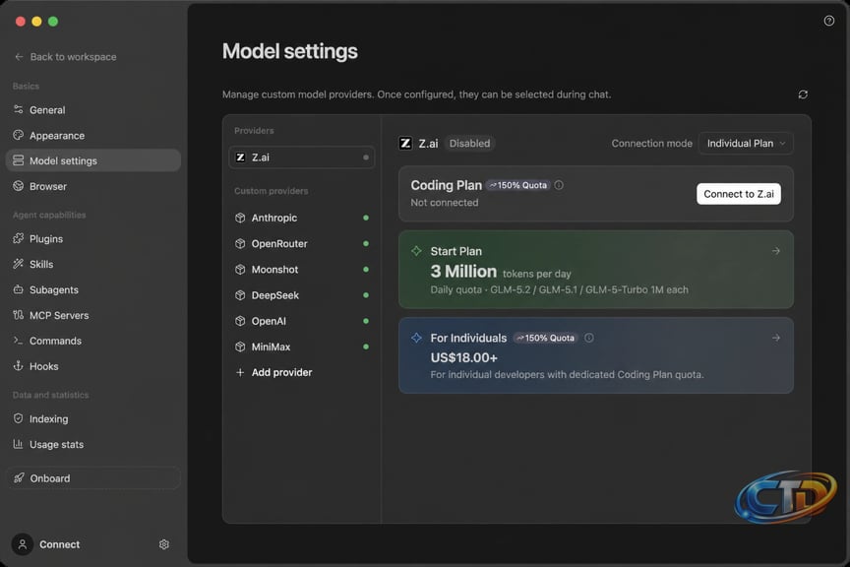Viewport: 850px width, 567px height.
Task: Select the DeepSeek provider
Action: click(301, 295)
